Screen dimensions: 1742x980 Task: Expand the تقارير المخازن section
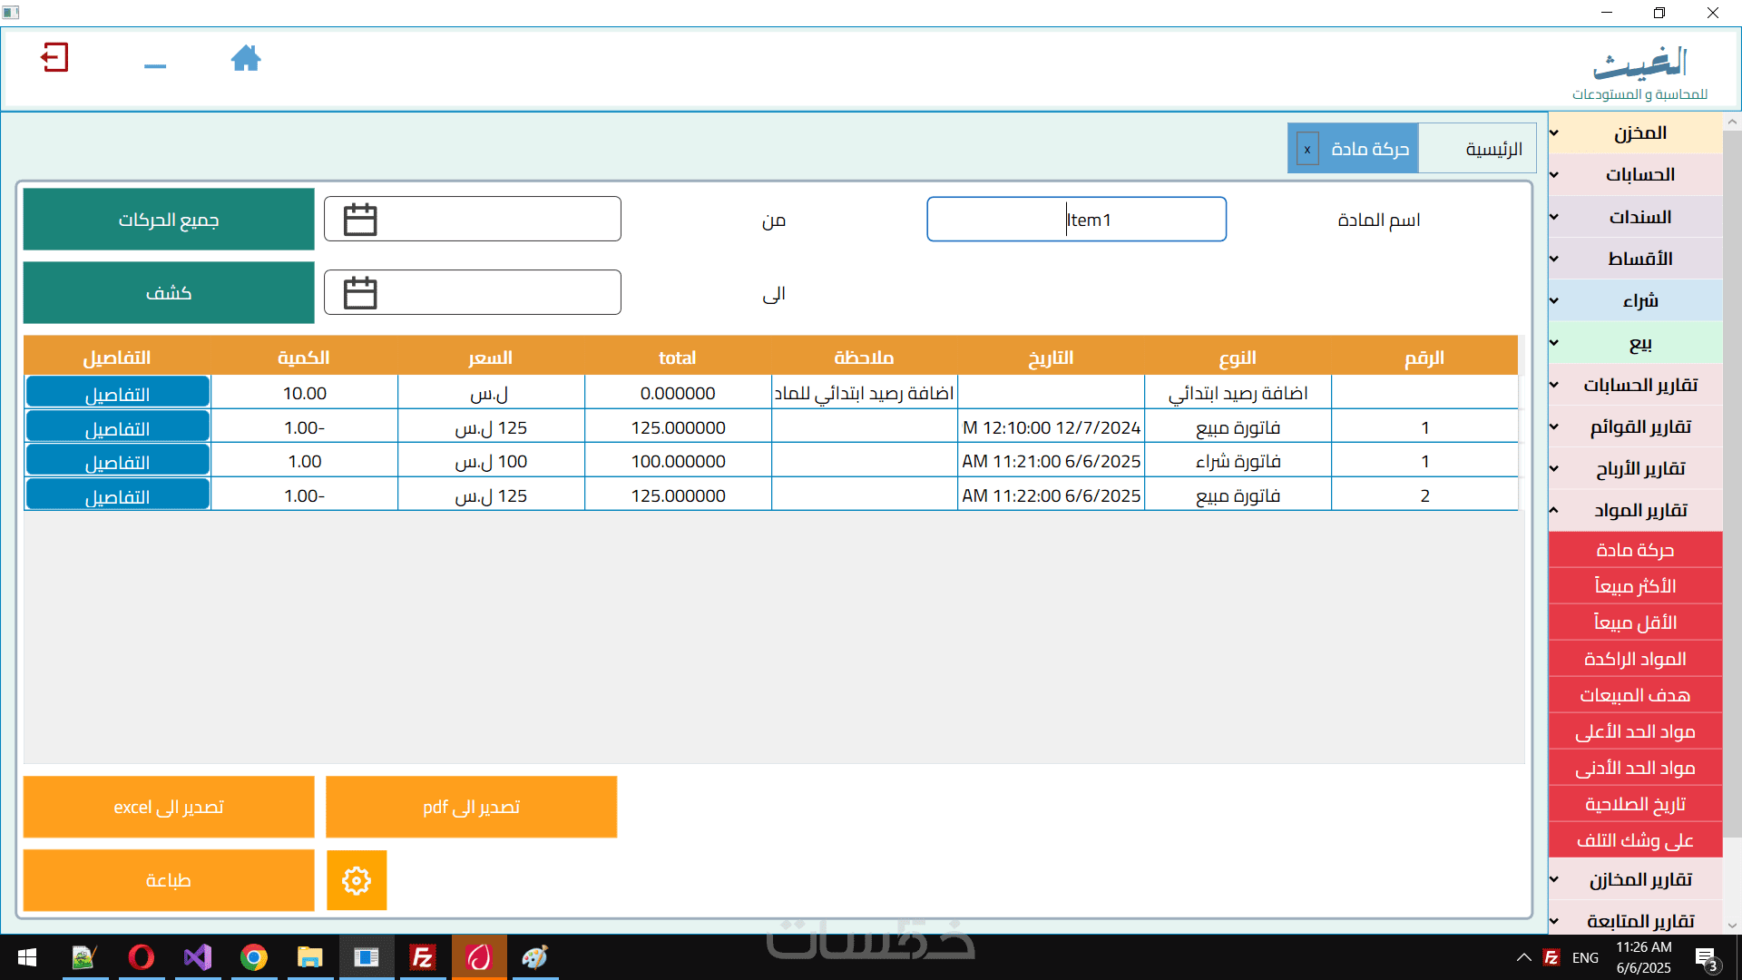[x=1639, y=880]
